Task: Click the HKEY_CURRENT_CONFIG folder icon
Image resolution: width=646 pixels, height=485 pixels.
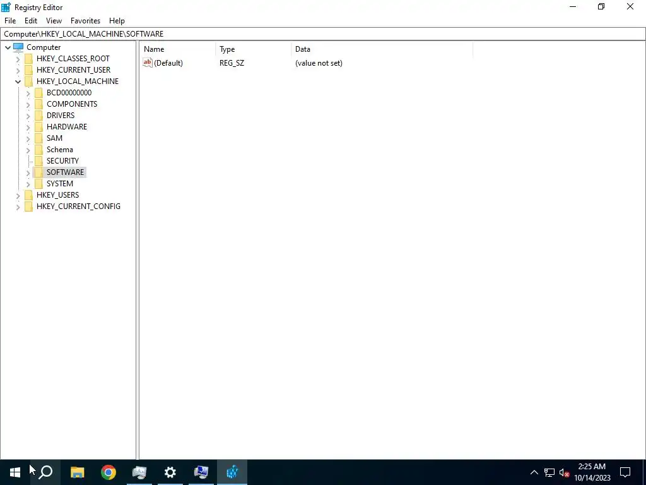Action: click(28, 207)
